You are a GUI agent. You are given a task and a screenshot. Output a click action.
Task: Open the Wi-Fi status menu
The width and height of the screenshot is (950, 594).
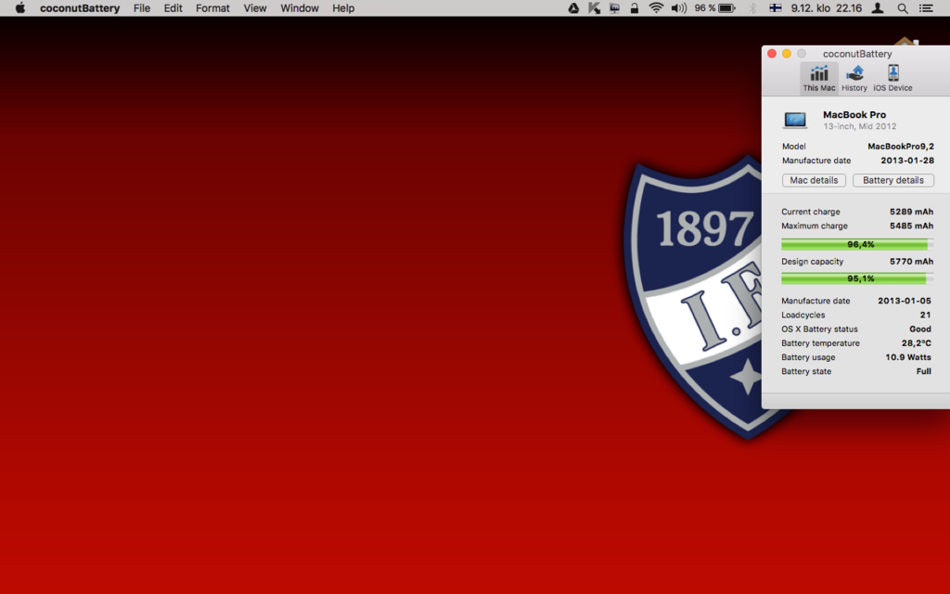point(656,7)
